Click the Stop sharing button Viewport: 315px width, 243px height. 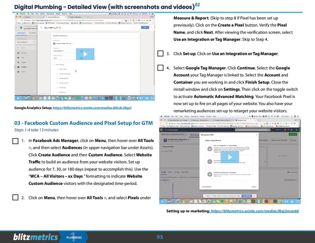pos(246,196)
